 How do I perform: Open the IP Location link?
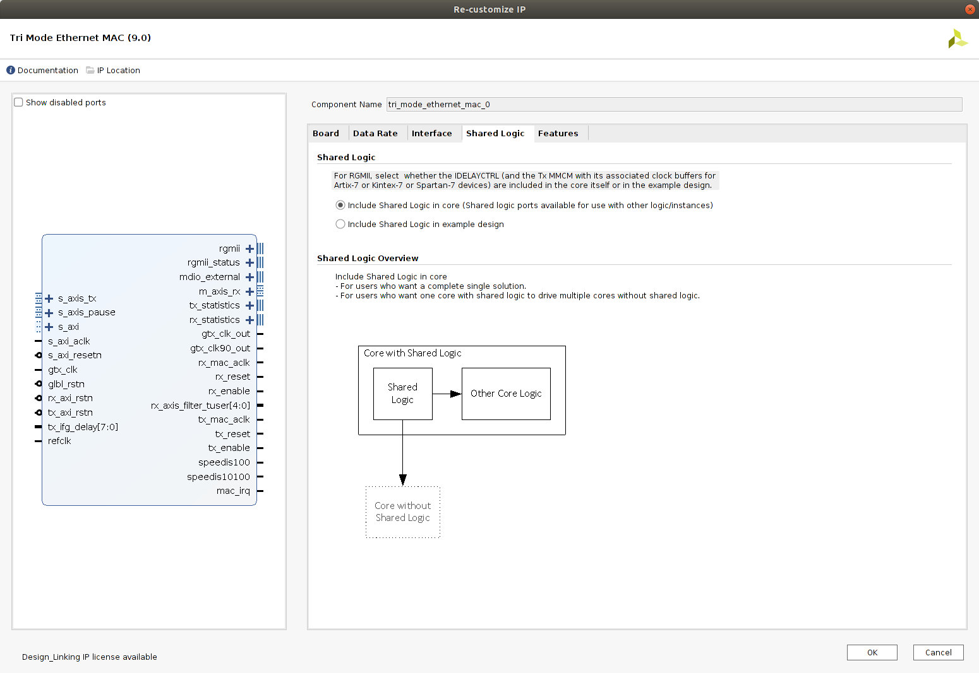coord(119,70)
